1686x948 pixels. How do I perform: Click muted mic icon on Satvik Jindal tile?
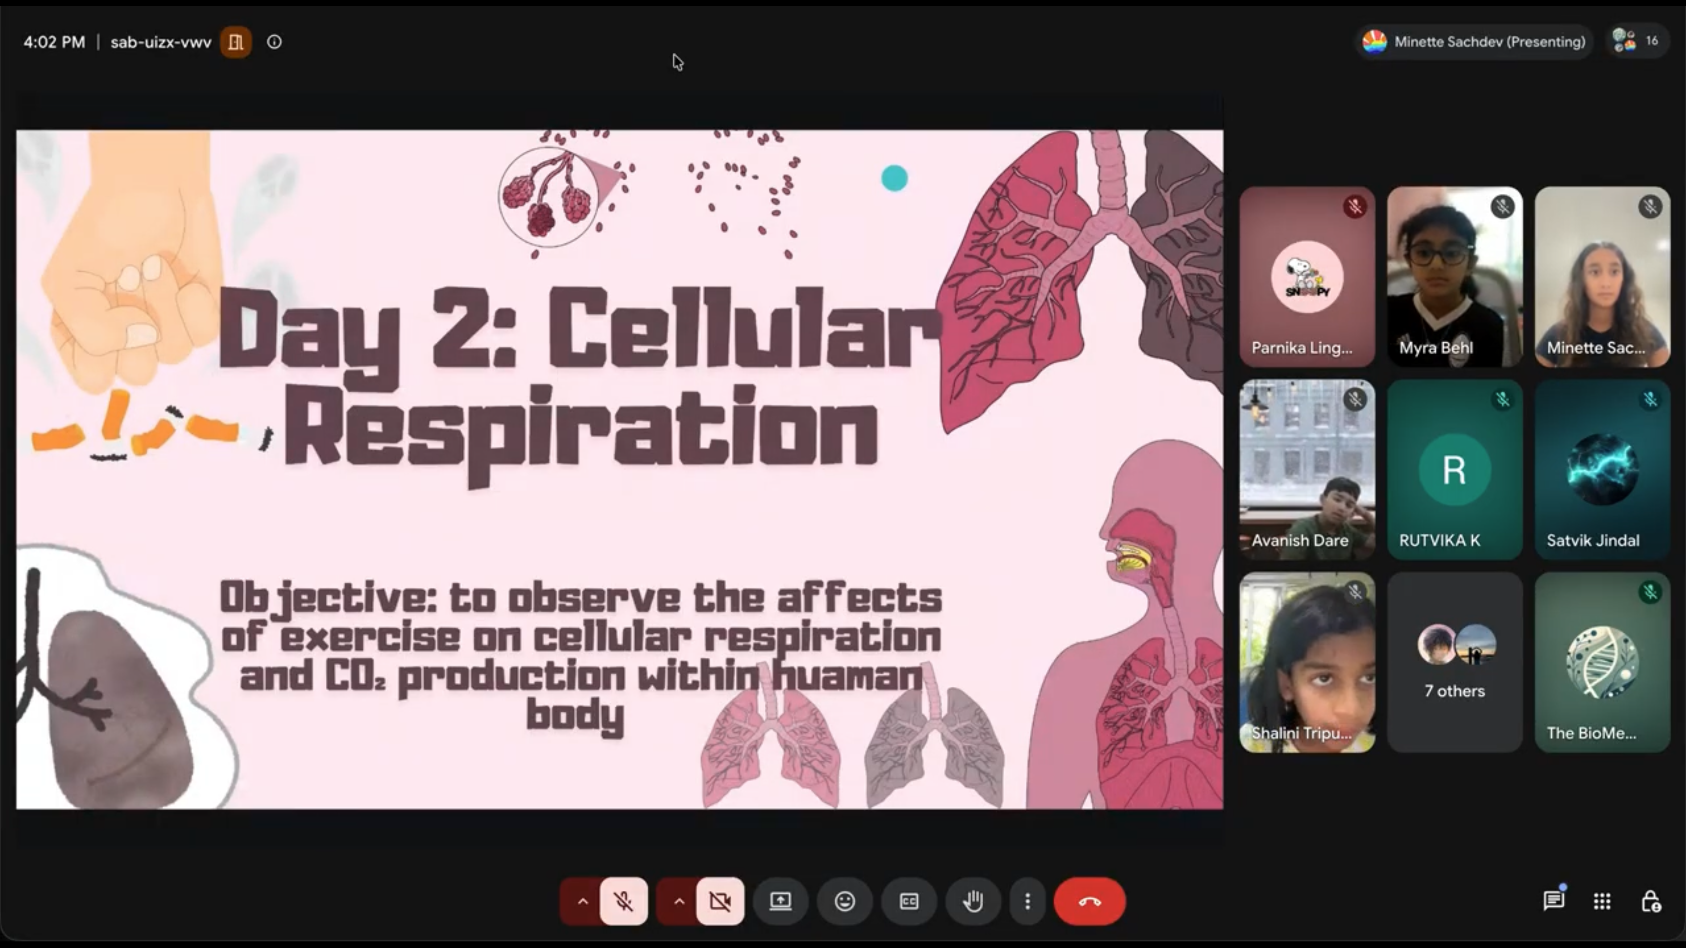point(1650,399)
